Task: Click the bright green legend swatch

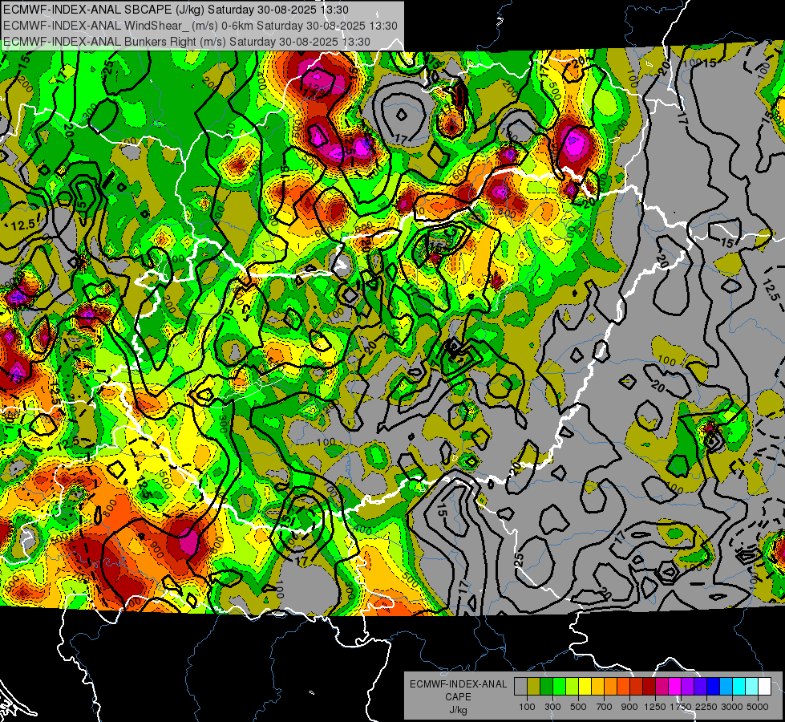Action: coord(559,686)
